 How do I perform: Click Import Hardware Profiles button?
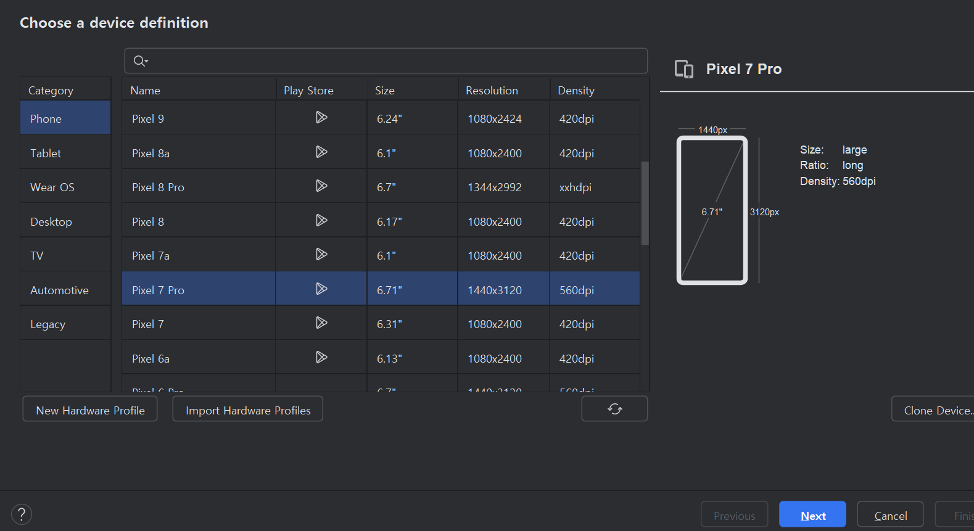tap(247, 410)
